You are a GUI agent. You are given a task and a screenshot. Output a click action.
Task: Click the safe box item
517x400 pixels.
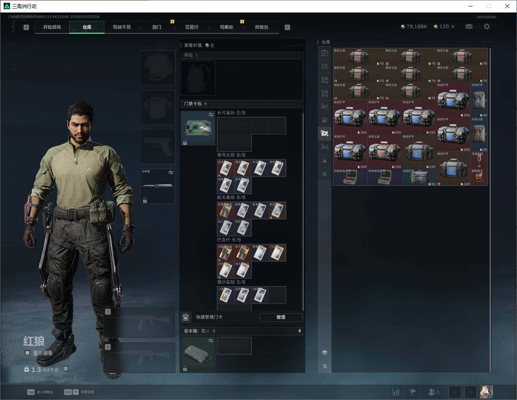pos(198,354)
